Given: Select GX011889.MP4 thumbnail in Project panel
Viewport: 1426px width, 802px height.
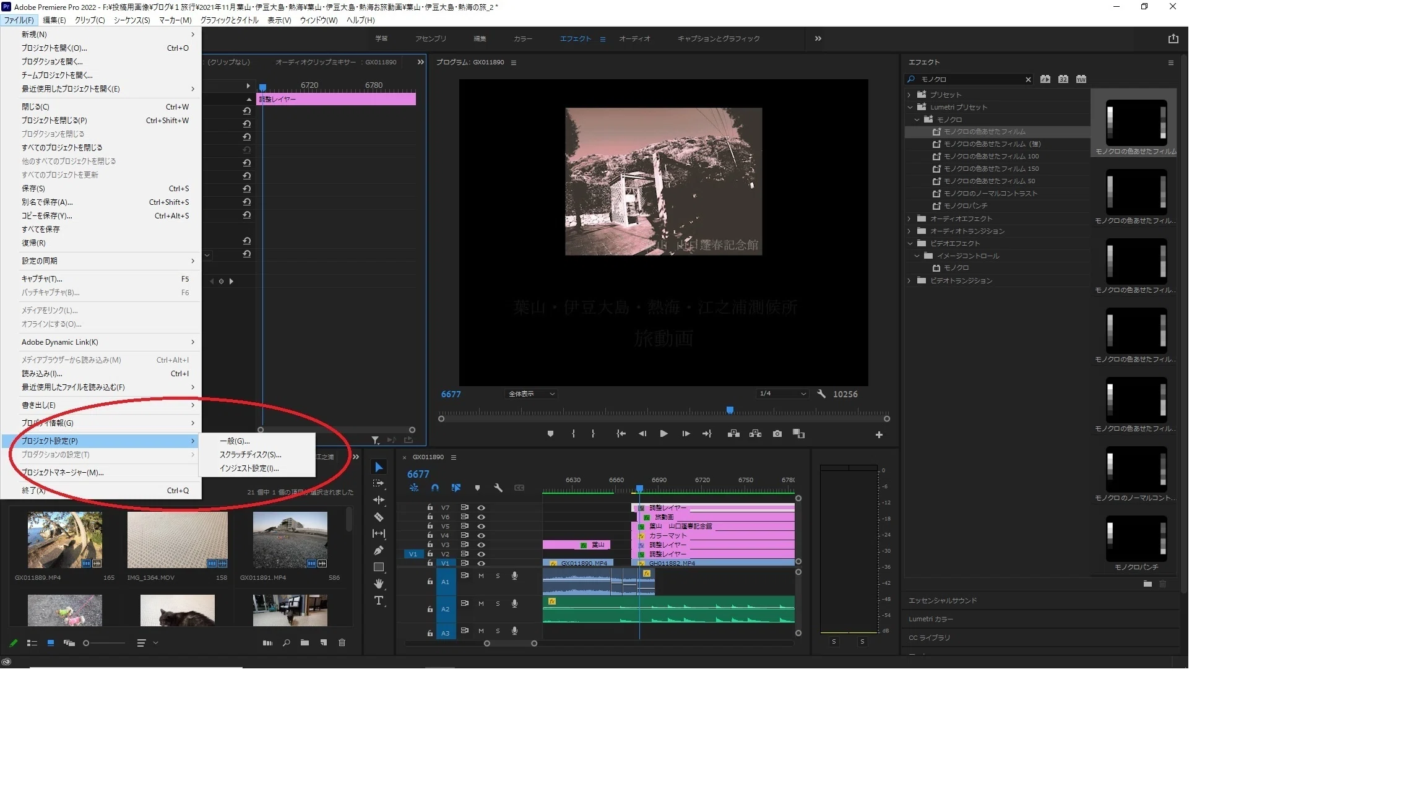Looking at the screenshot, I should click(64, 540).
